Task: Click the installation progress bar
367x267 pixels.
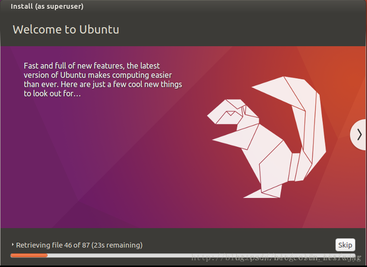Action: pos(183,255)
